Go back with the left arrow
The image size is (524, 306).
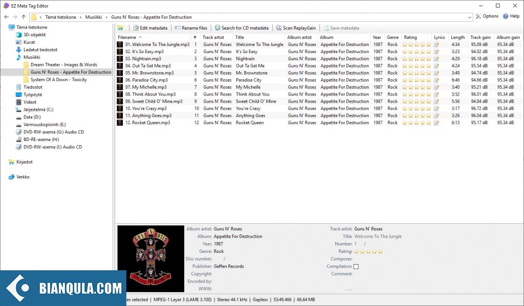click(6, 17)
